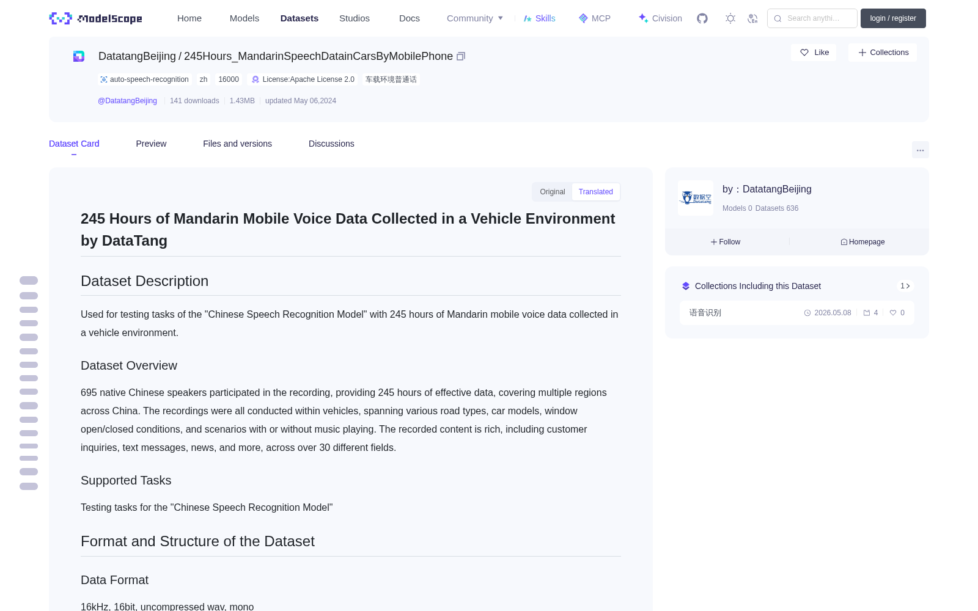Click the 车载环境普通话 tag
This screenshot has width=978, height=611.
(x=391, y=79)
